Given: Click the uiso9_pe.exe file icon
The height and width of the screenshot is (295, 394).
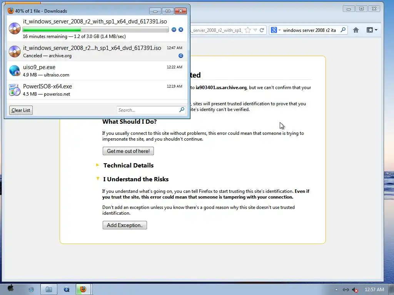Looking at the screenshot, I should tap(15, 71).
